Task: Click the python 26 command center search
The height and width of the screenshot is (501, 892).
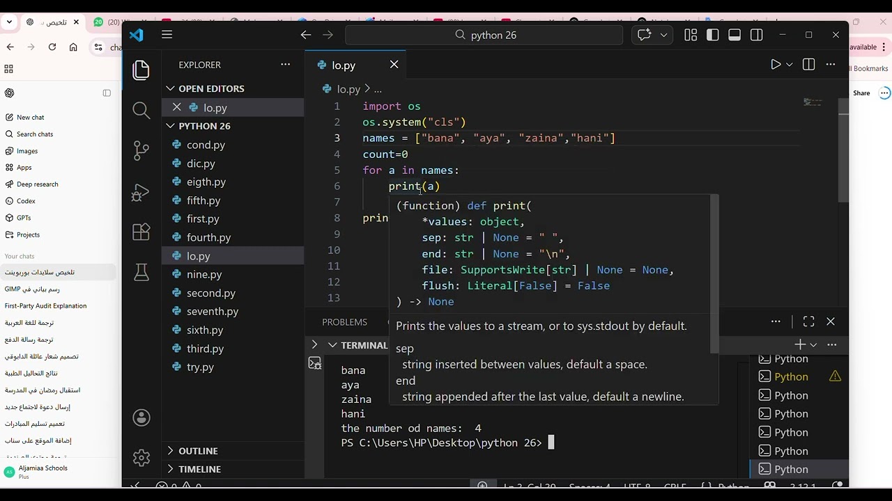Action: 484,35
